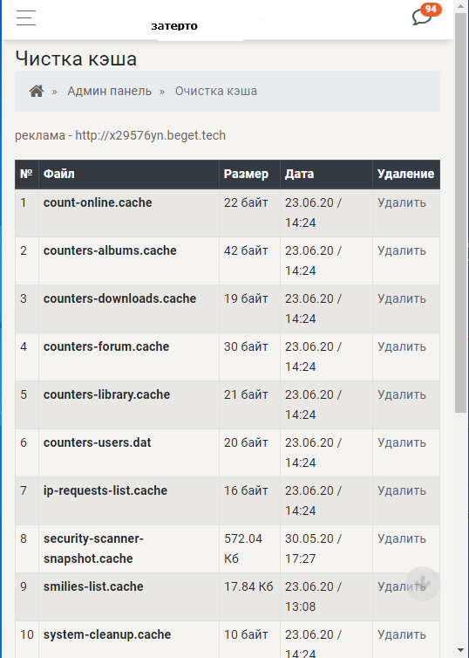Delete security-scanner-snapshot.cache entry
The image size is (469, 658).
tap(402, 538)
